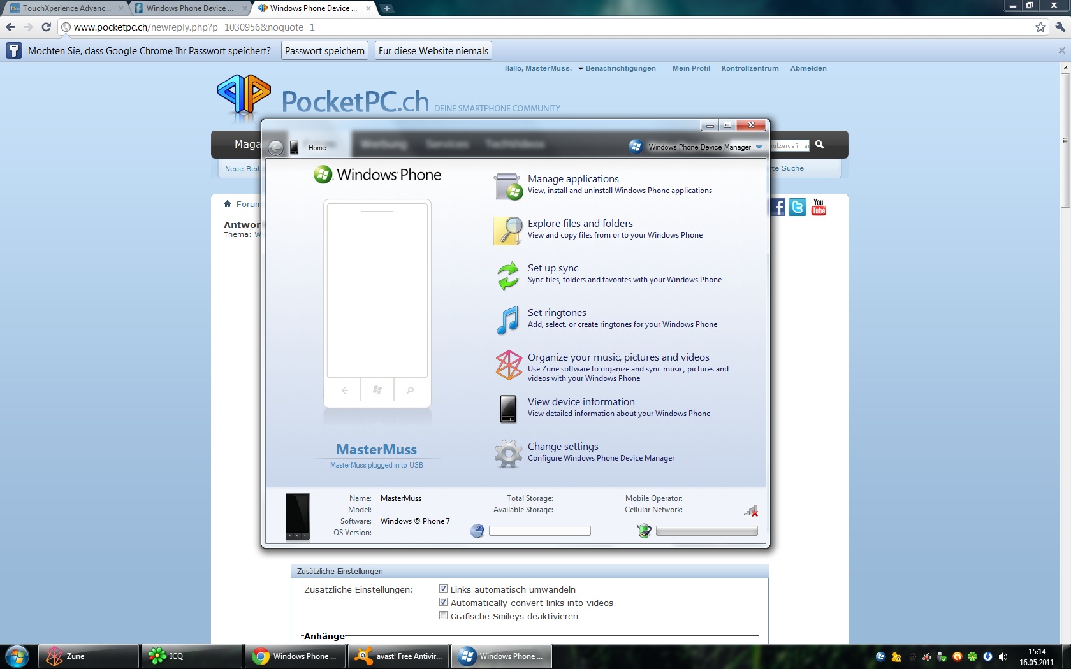The image size is (1071, 669).
Task: Click the Windows logo next to Device Manager title
Action: 636,147
